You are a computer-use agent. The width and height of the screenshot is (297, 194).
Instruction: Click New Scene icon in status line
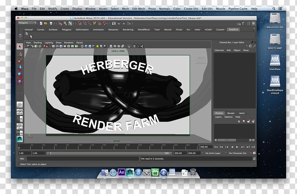tap(41, 23)
